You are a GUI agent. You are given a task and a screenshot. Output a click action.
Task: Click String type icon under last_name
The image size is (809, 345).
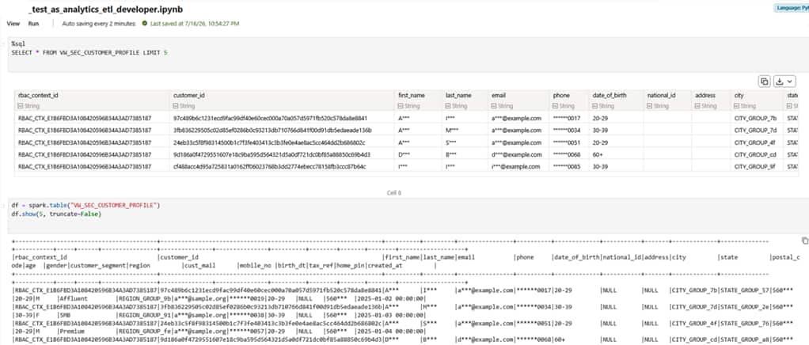coord(448,106)
